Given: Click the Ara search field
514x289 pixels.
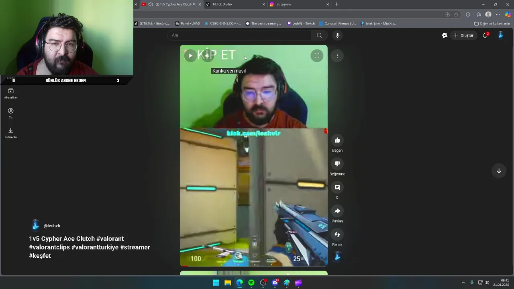Looking at the screenshot, I should (239, 35).
